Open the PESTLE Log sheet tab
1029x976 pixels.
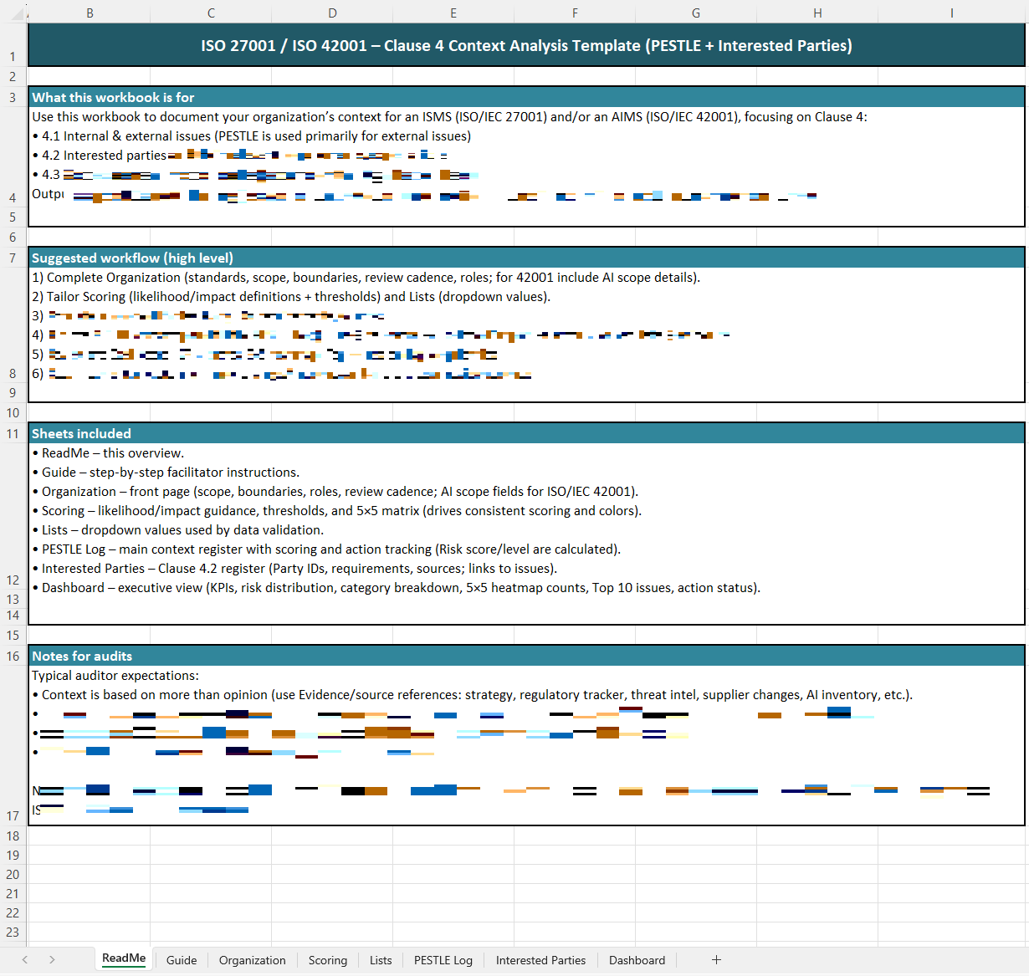pyautogui.click(x=443, y=960)
